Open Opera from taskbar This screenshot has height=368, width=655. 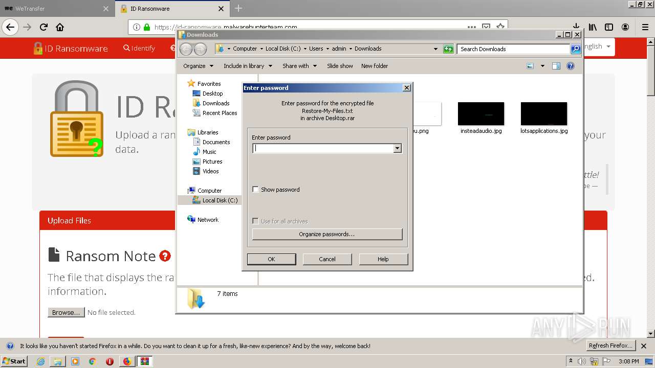(x=110, y=361)
